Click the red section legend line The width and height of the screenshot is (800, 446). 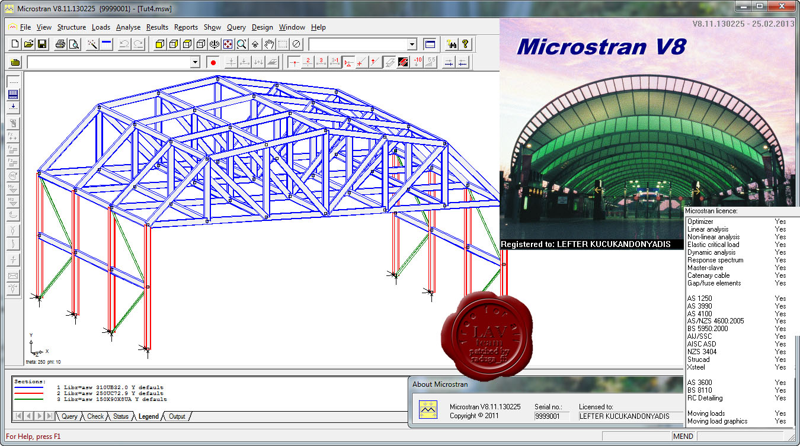tap(28, 394)
